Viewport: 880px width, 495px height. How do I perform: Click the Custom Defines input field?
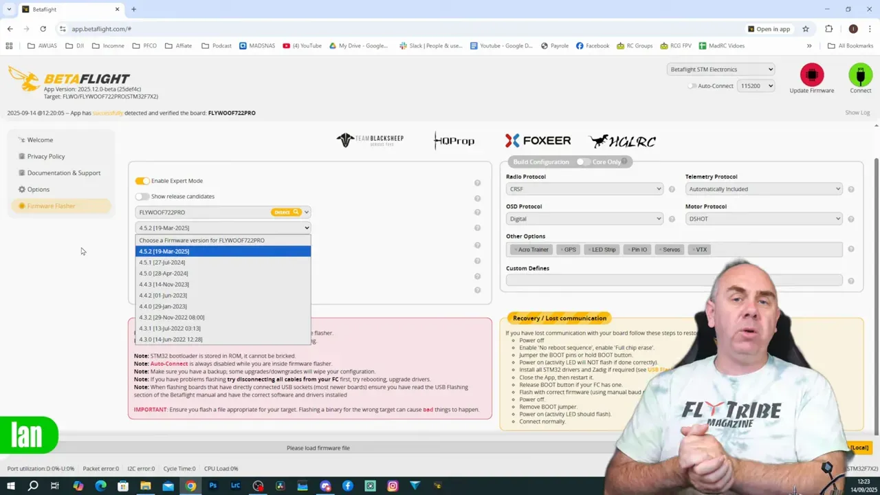[674, 280]
